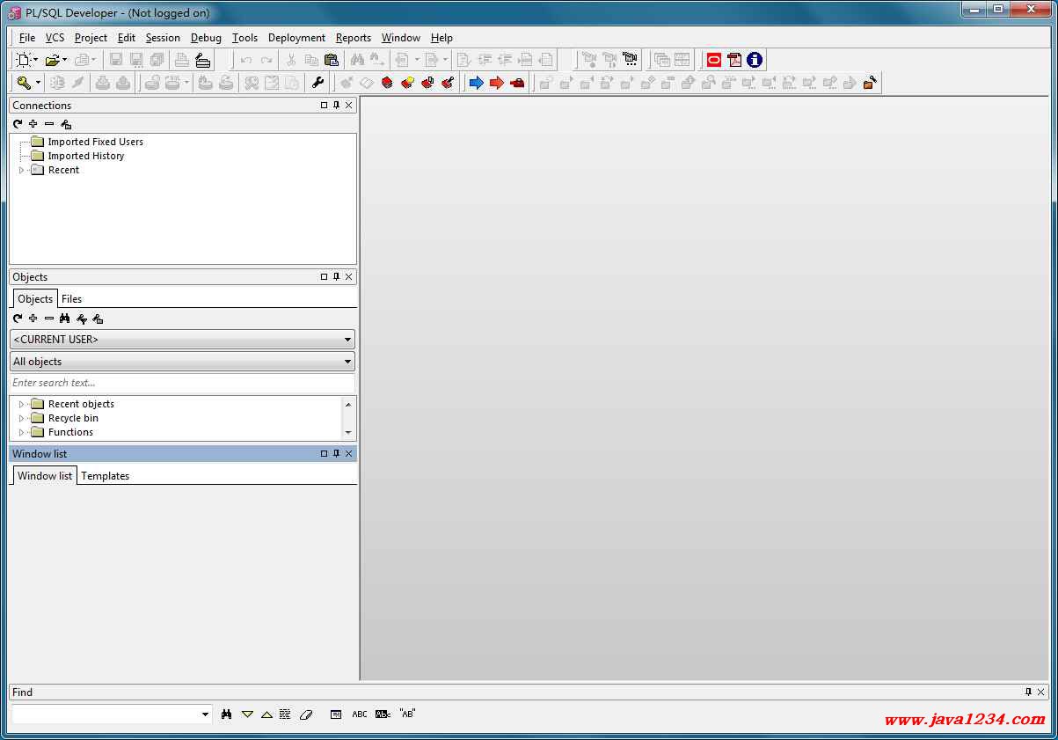Toggle highlight all matches icon in Find bar
The image size is (1058, 740).
(x=285, y=714)
